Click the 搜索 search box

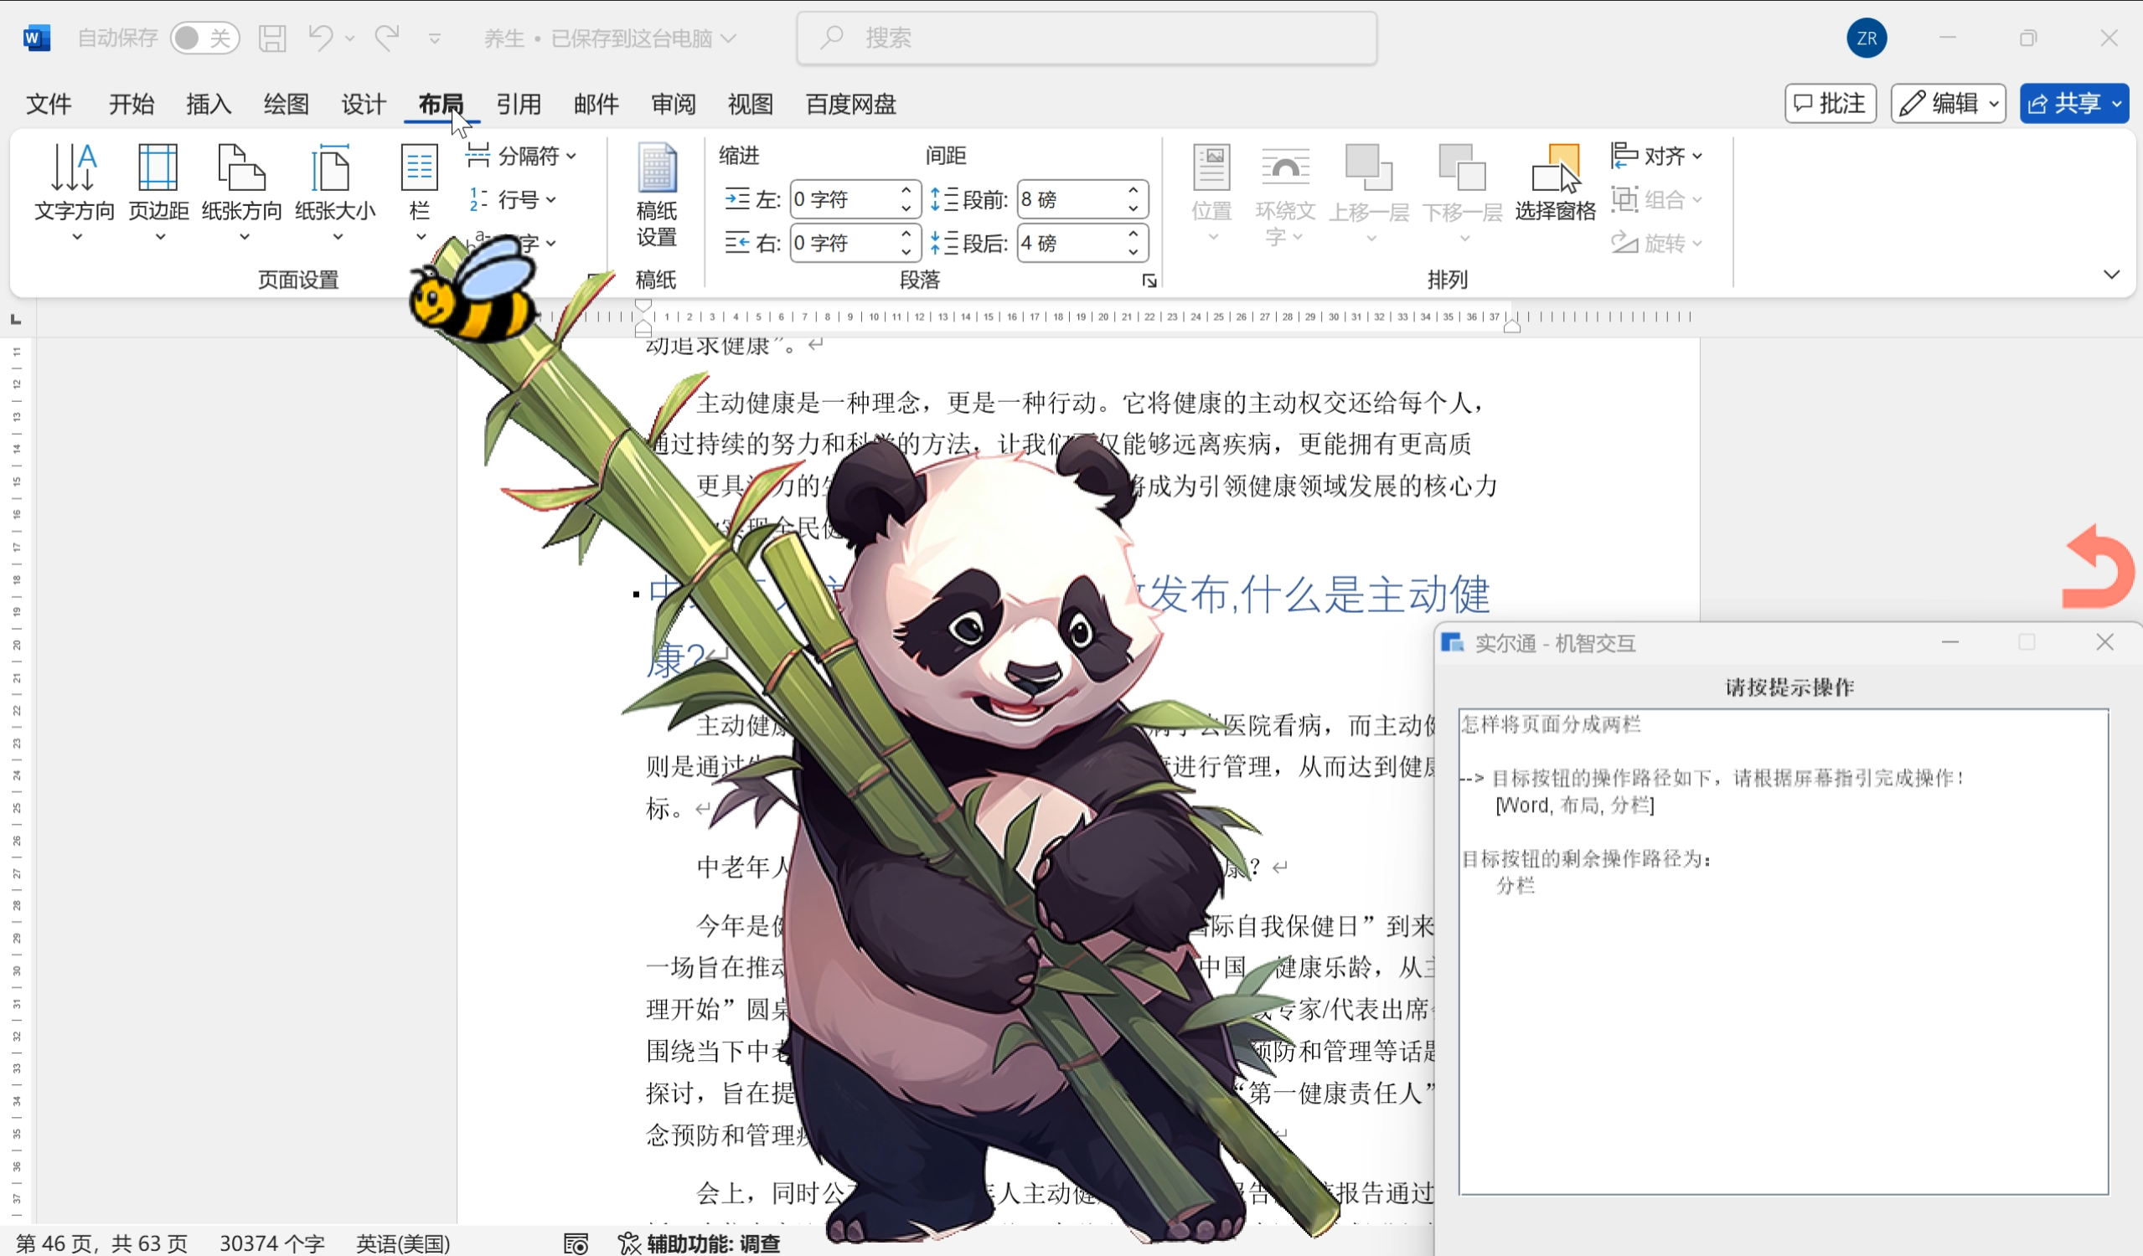pos(1087,38)
